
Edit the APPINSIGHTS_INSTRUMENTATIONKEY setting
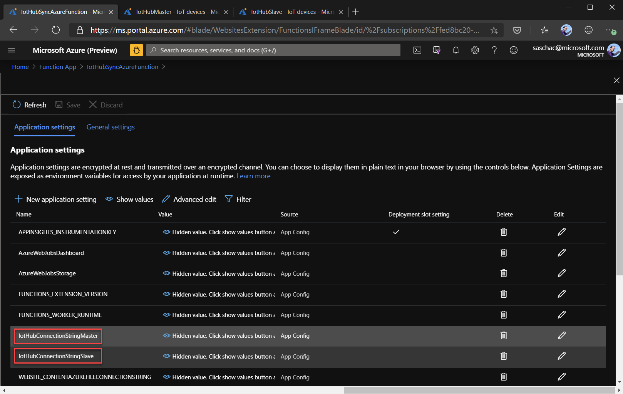pyautogui.click(x=562, y=232)
